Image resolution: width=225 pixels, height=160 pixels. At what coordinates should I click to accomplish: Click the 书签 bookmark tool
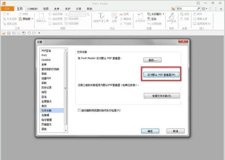[184, 19]
